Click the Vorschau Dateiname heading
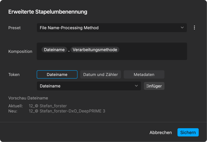Viewport: 207px width, 142px height. coord(28,98)
